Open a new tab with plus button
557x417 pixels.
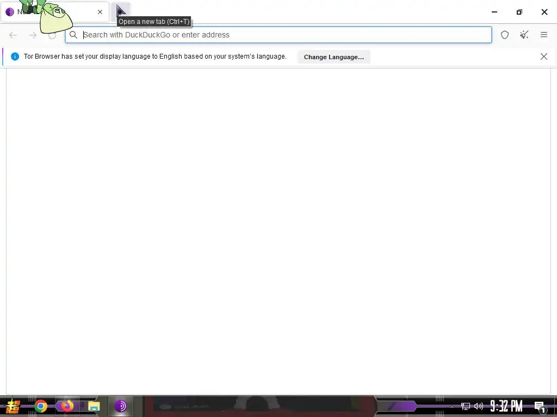pos(121,11)
